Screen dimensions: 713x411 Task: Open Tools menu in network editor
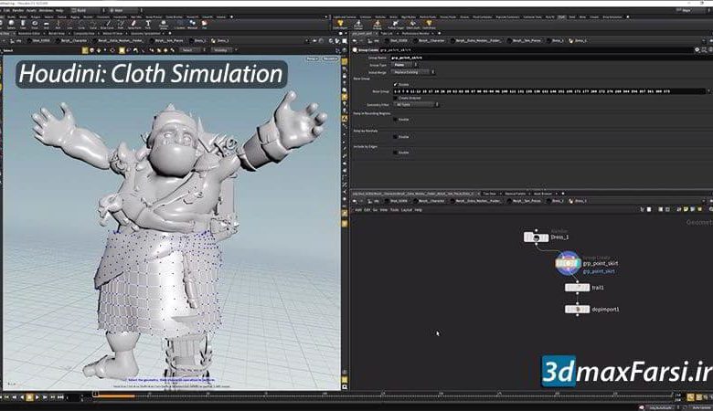coord(394,210)
